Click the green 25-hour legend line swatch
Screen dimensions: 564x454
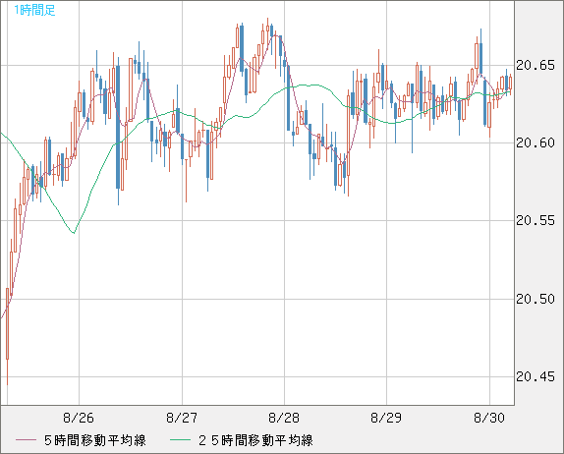click(x=180, y=440)
